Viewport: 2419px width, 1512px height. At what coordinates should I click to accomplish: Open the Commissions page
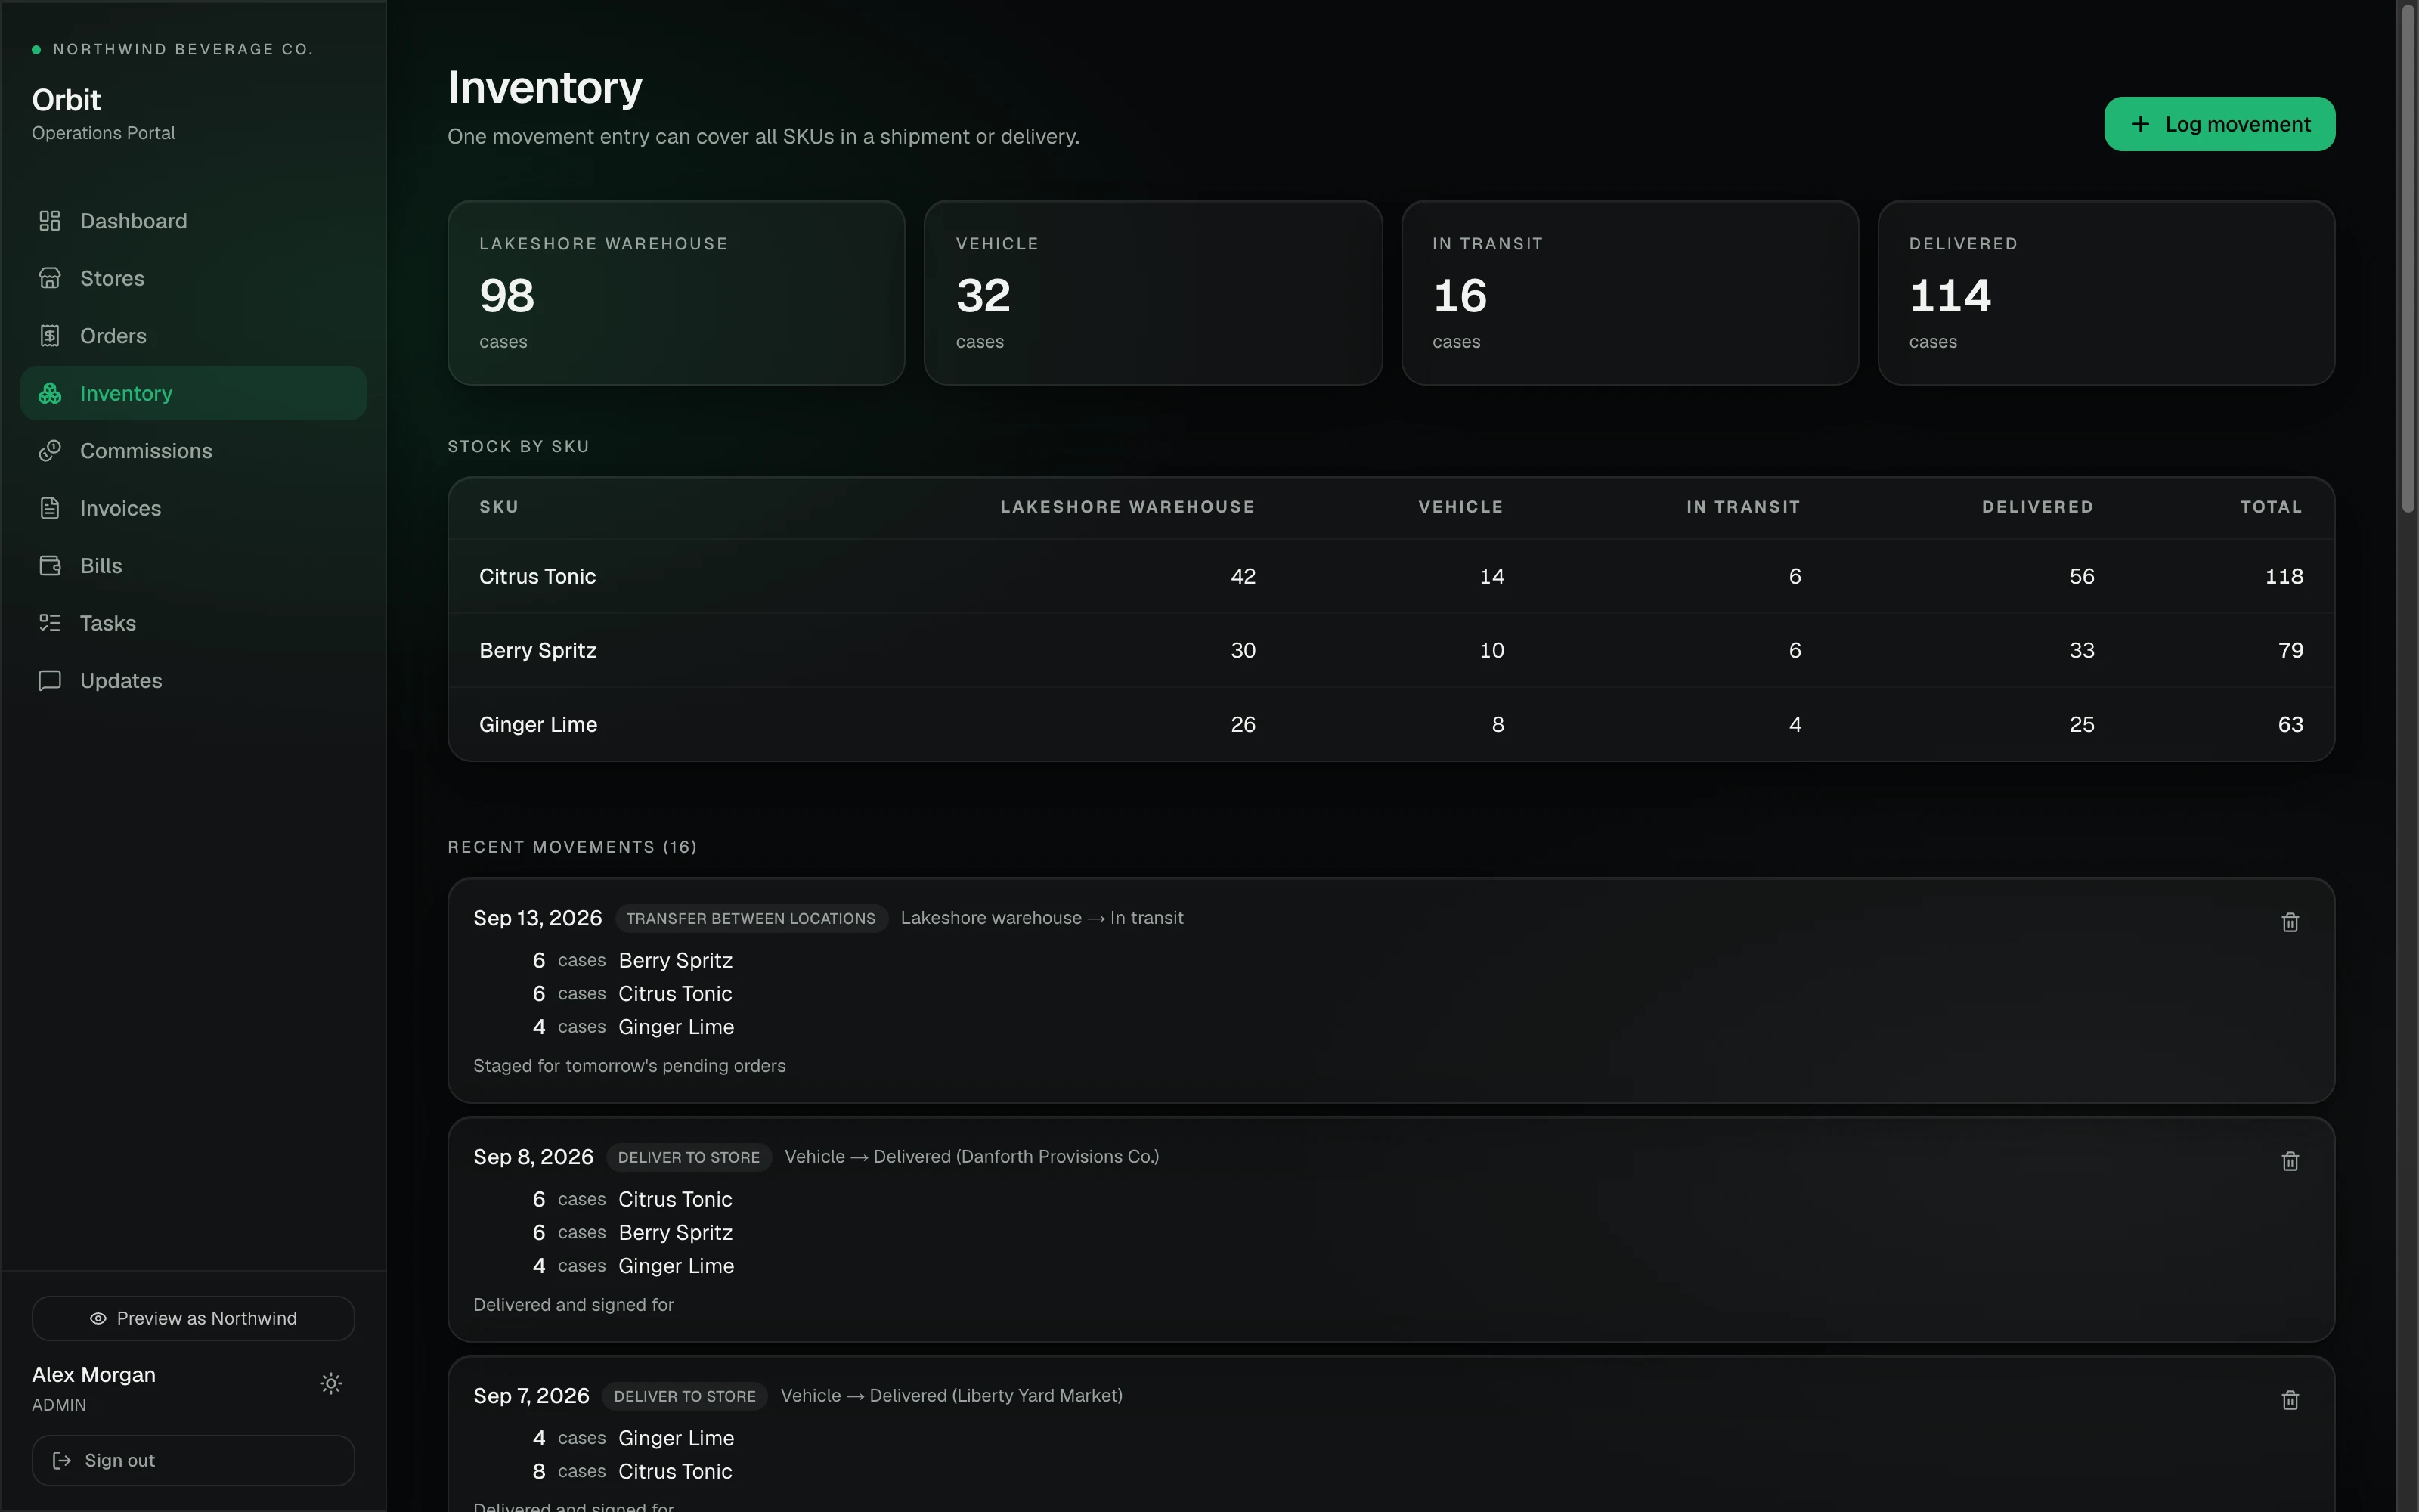click(x=193, y=451)
